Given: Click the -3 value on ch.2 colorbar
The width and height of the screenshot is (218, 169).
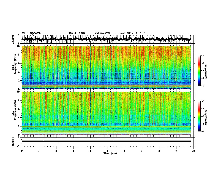Looking at the screenshot, I should 203,101.
